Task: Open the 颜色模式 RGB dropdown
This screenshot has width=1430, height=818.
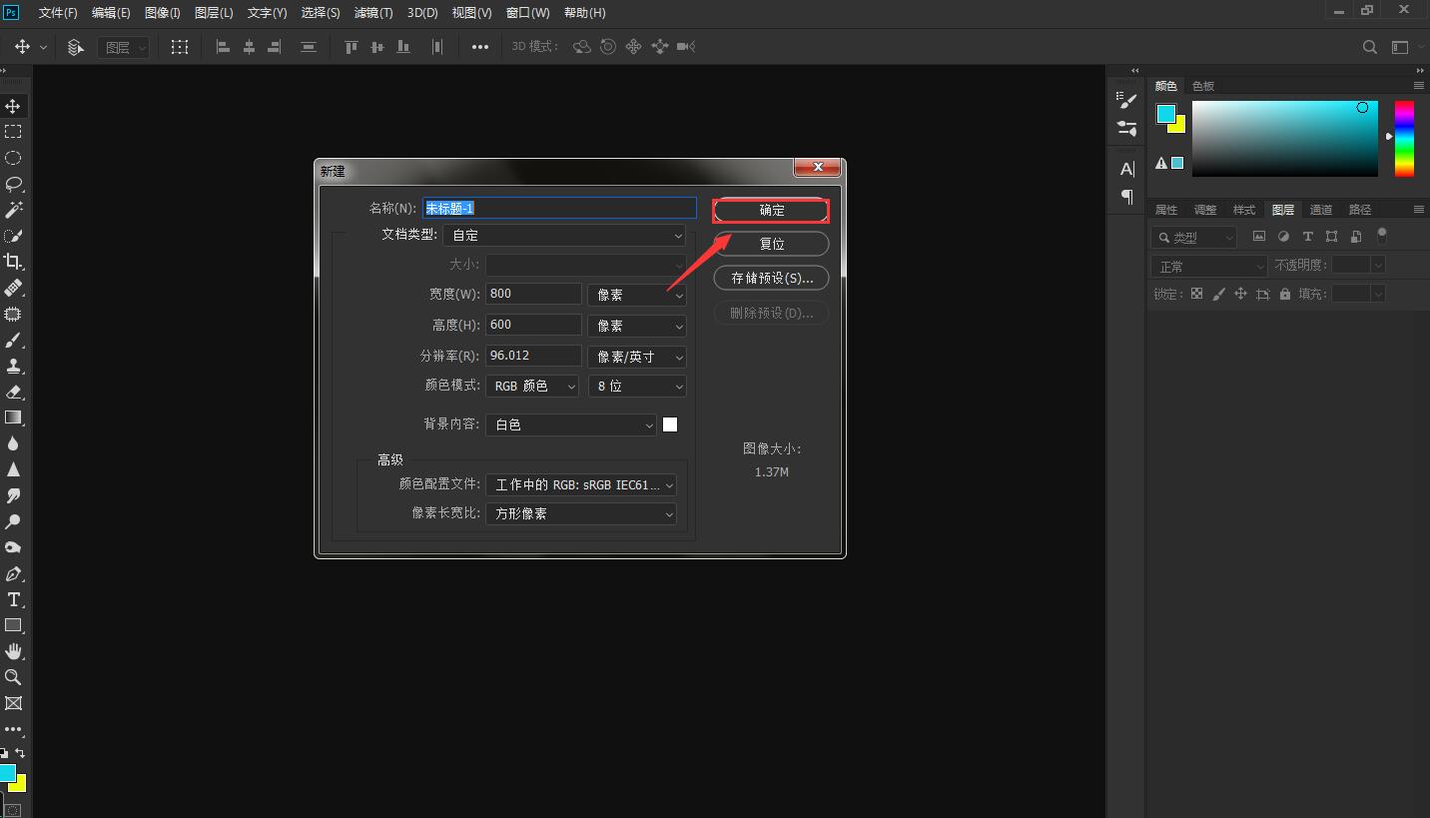Action: (x=532, y=386)
